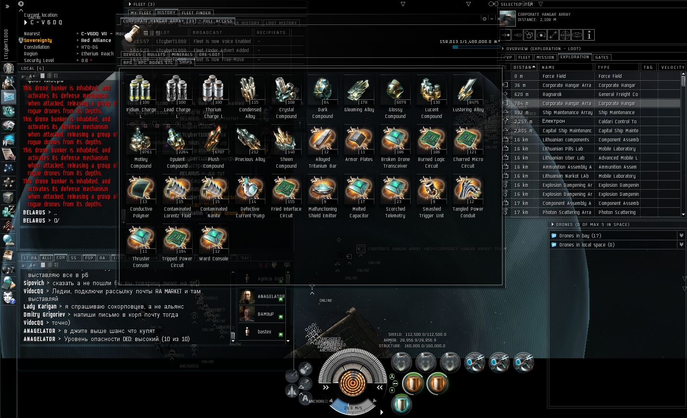Click the Red Alliance sovereignty link
This screenshot has height=418, width=687.
tap(96, 41)
